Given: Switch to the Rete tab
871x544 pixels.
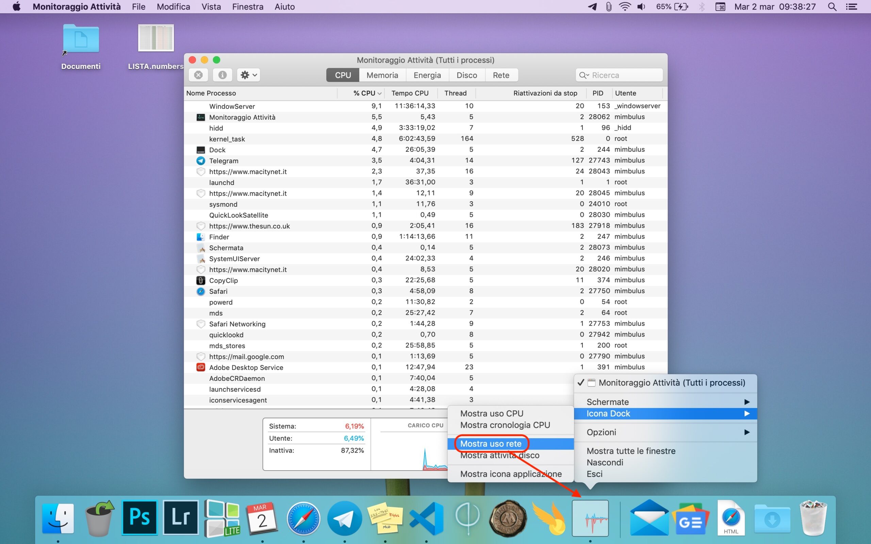Looking at the screenshot, I should click(x=500, y=75).
